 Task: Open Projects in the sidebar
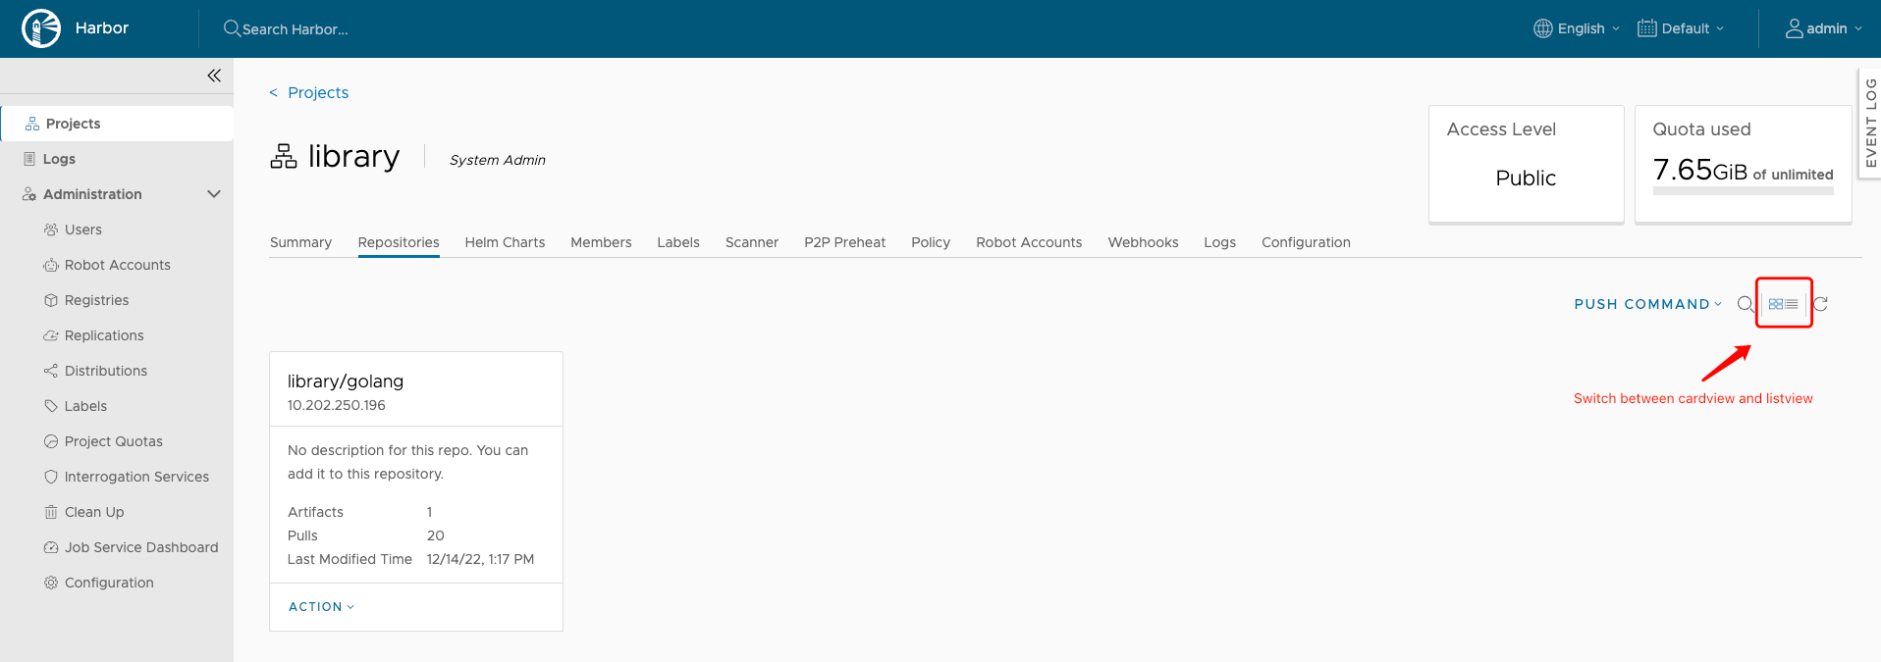(117, 124)
